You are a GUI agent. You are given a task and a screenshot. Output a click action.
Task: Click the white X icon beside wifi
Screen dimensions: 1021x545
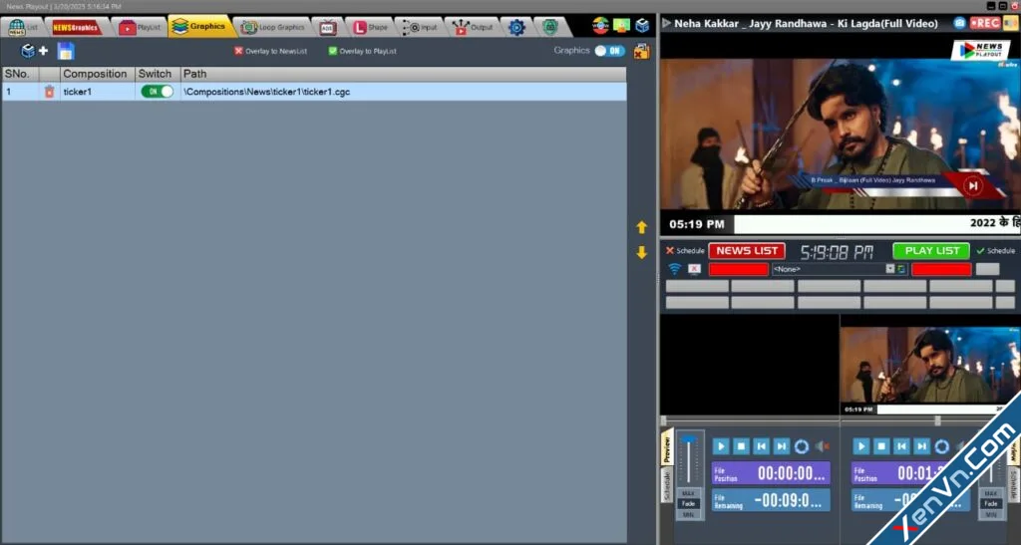pyautogui.click(x=694, y=269)
